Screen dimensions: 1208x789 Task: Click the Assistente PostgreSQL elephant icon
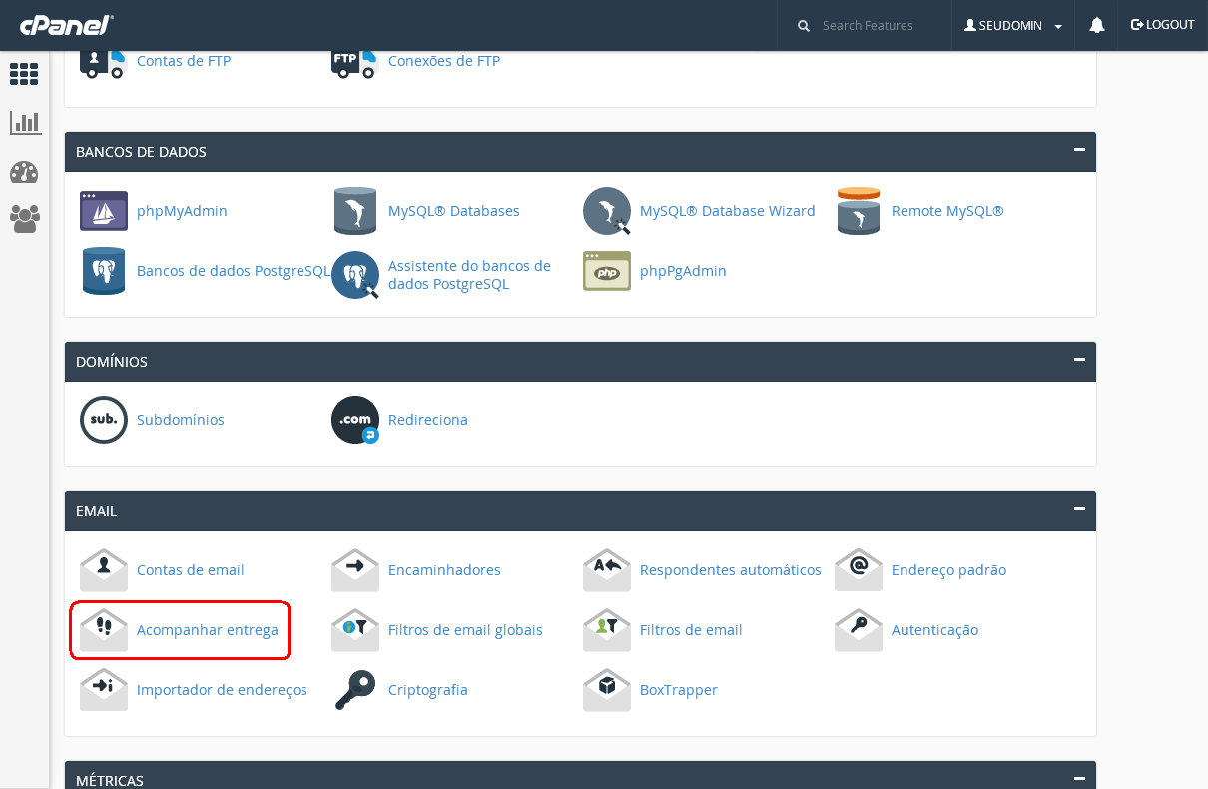click(355, 275)
